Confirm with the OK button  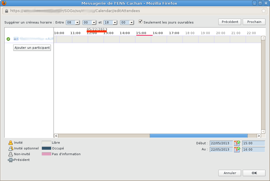coord(254,173)
